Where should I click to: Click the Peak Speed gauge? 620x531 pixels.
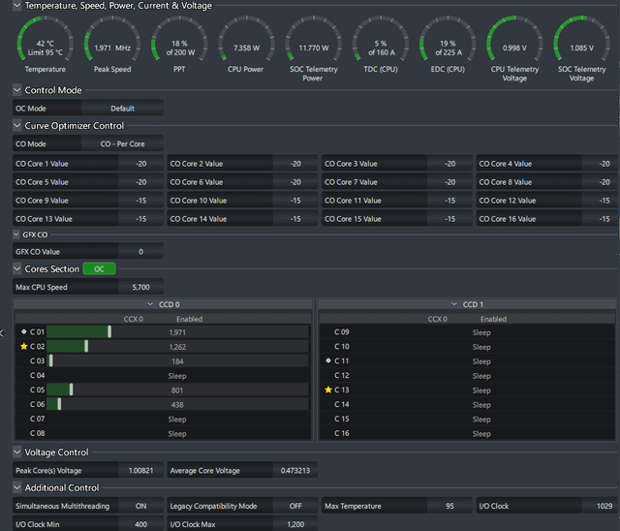coord(112,45)
